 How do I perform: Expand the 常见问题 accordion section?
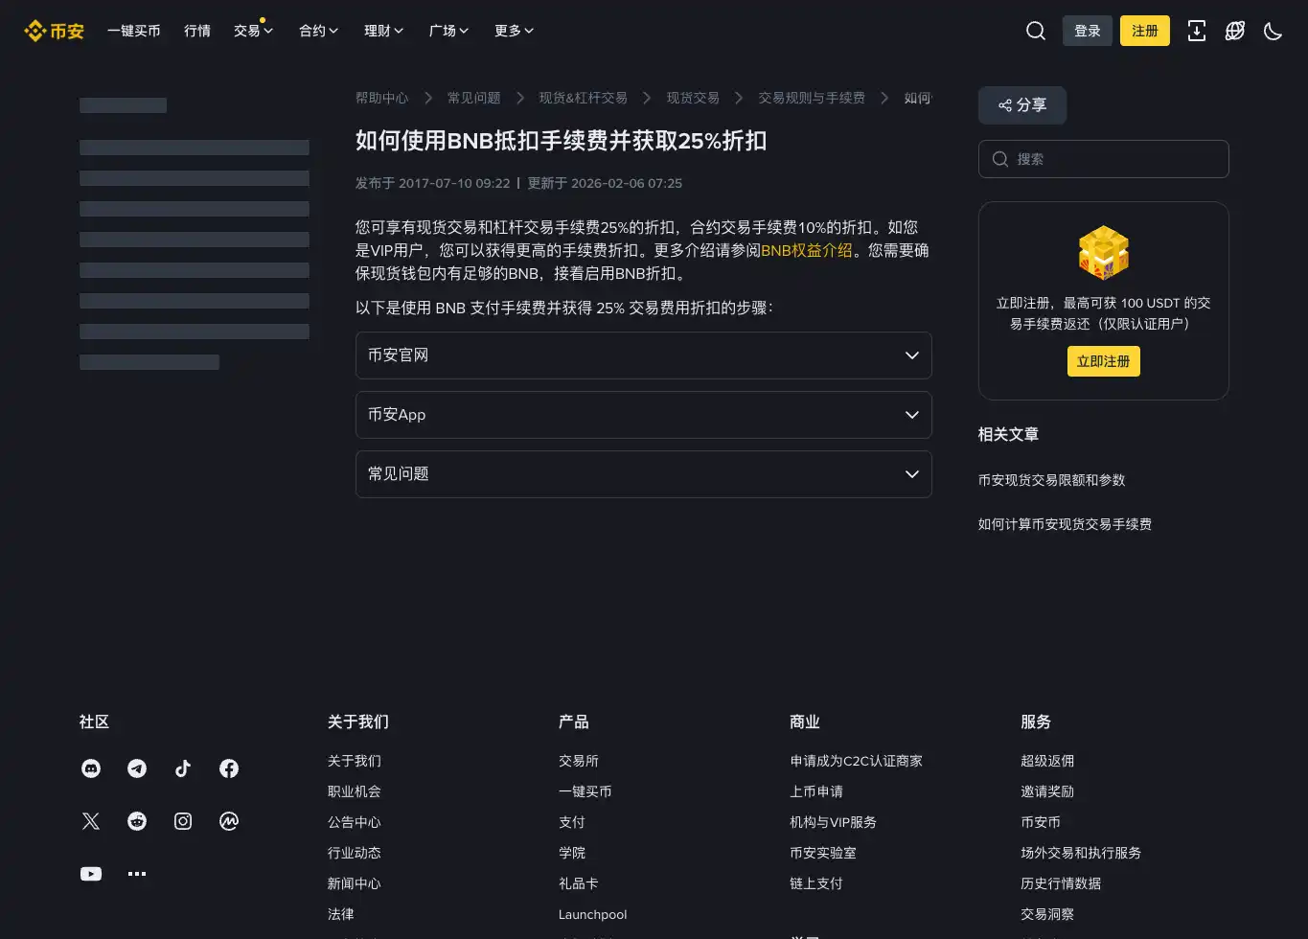tap(643, 474)
